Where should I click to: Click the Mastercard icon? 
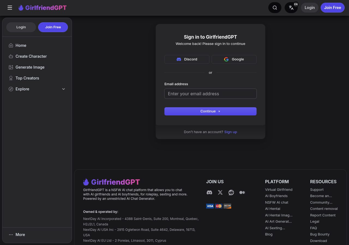pyautogui.click(x=219, y=206)
